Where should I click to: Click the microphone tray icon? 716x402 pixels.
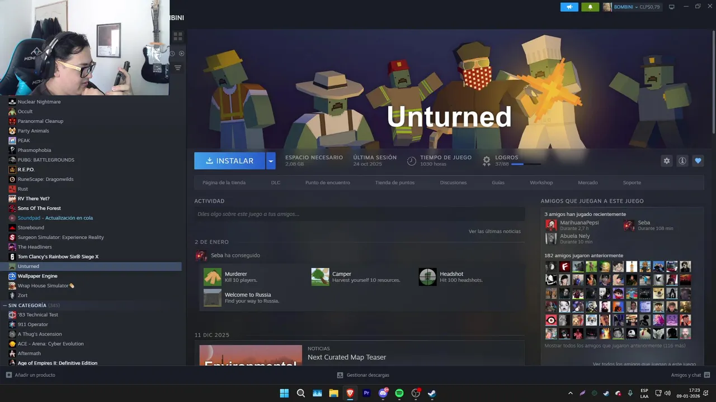click(630, 393)
